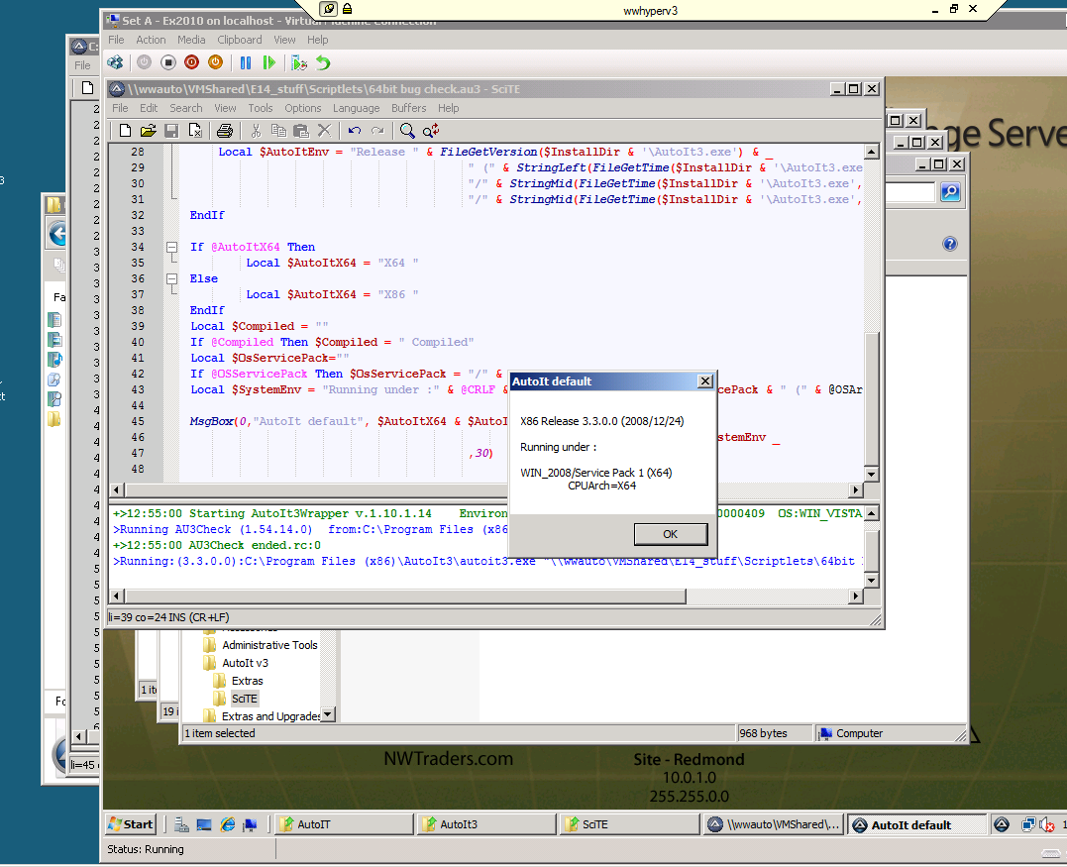Pause the virtual machine
The height and width of the screenshot is (867, 1067).
[246, 62]
